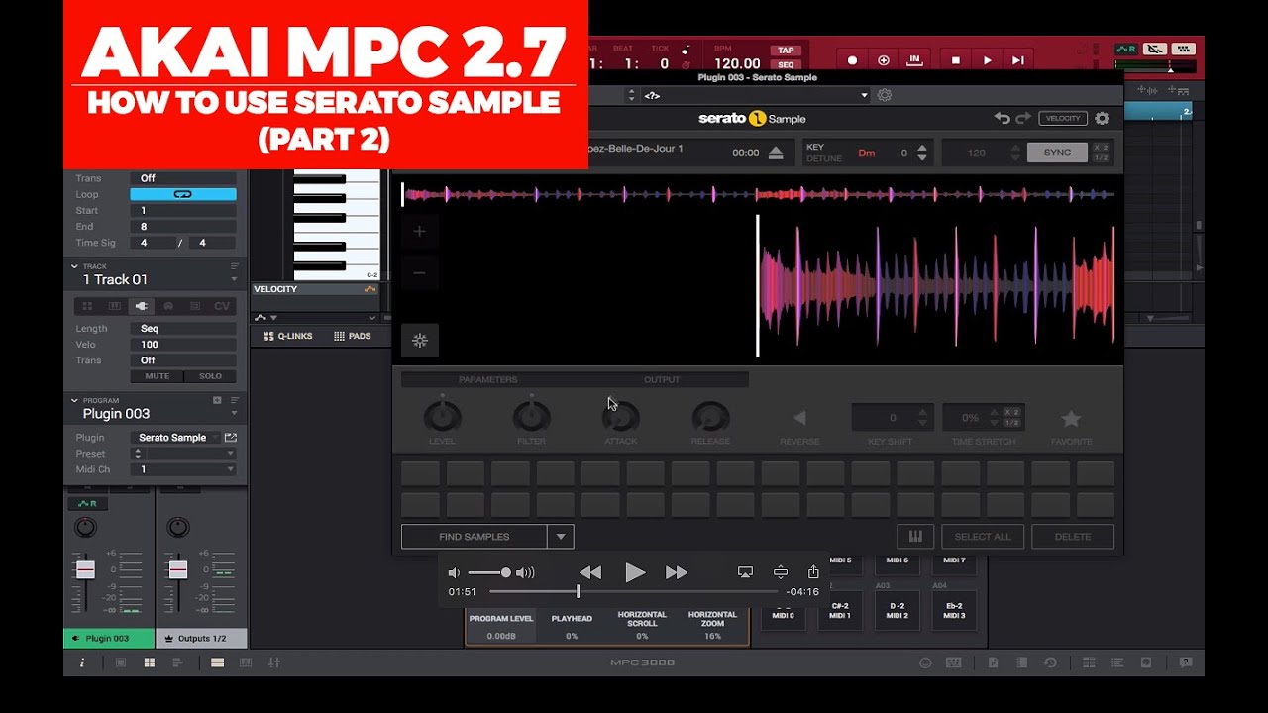Screen dimensions: 1268x713
Task: Collapse the PROGRAM section
Action: (x=74, y=400)
